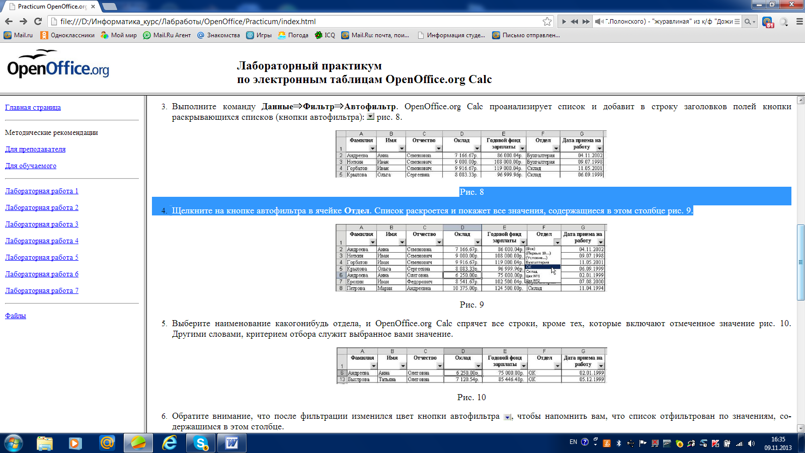The height and width of the screenshot is (453, 805).
Task: Click scrollbar up arrow in content frame
Action: click(x=800, y=100)
